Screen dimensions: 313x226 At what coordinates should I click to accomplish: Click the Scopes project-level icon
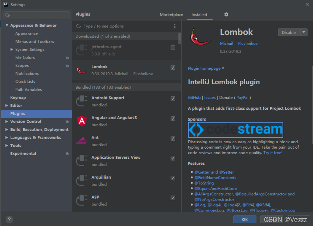pos(67,65)
